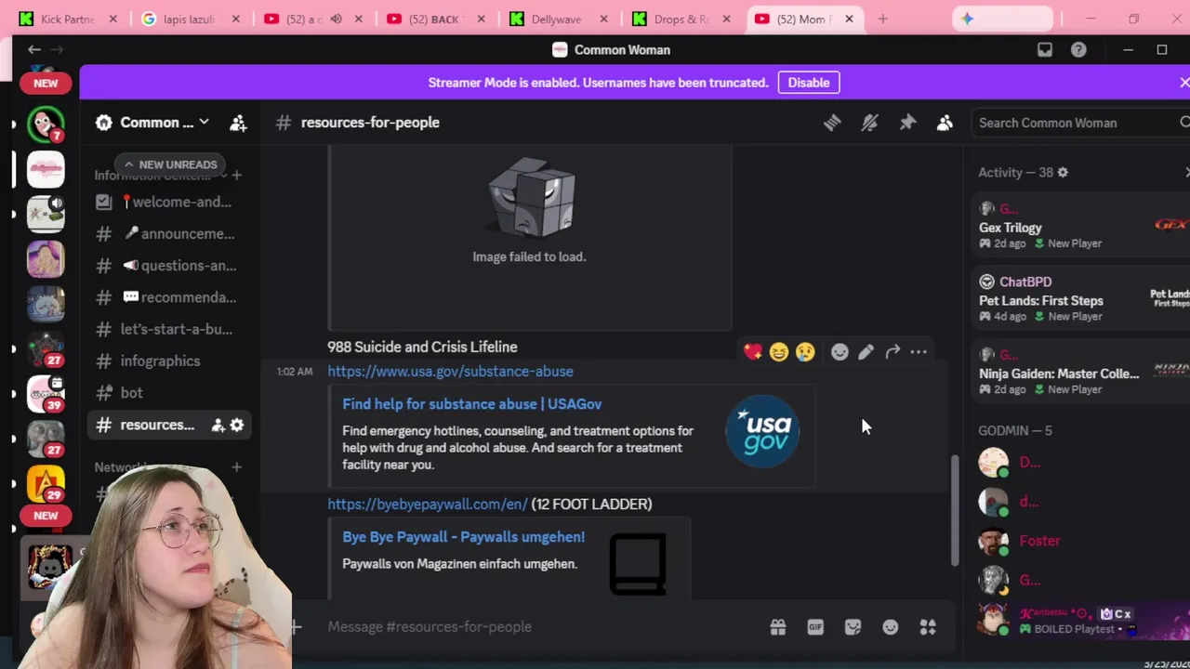Disable Streamer Mode
This screenshot has width=1190, height=669.
pos(809,83)
